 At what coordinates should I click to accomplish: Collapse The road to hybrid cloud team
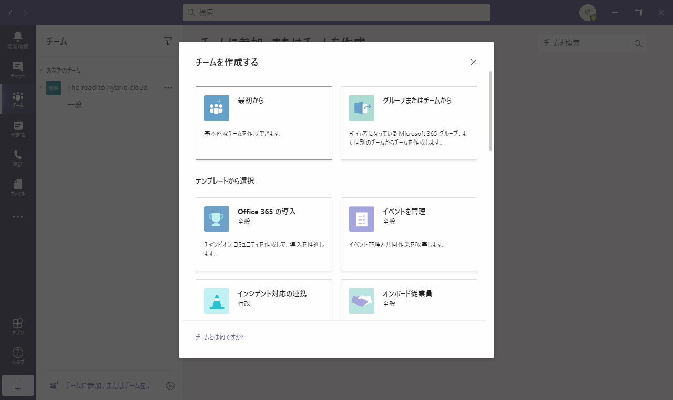point(41,88)
